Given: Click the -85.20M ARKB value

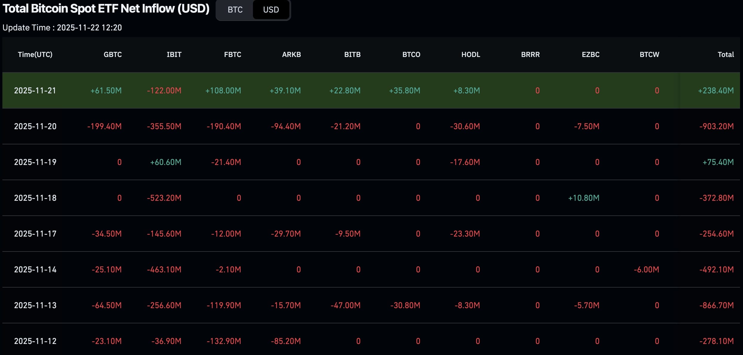Looking at the screenshot, I should (286, 341).
